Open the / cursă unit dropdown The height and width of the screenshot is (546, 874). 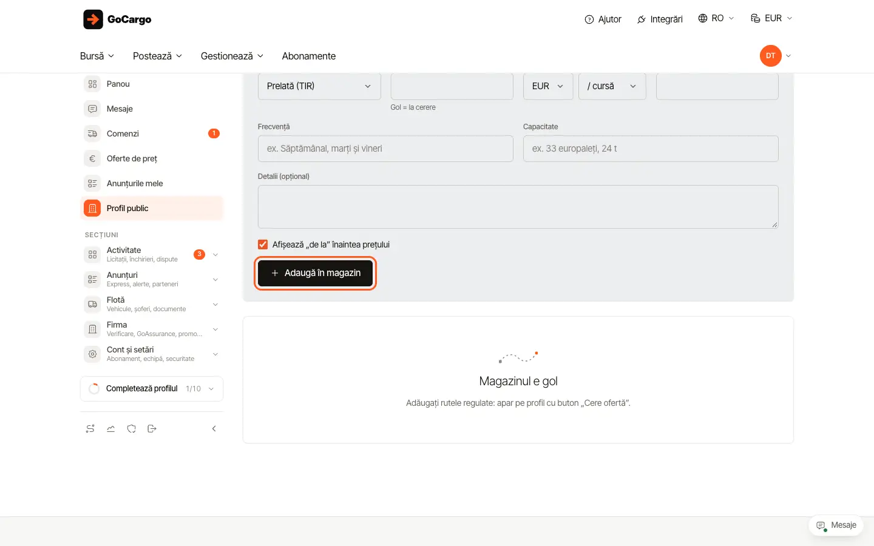(612, 86)
